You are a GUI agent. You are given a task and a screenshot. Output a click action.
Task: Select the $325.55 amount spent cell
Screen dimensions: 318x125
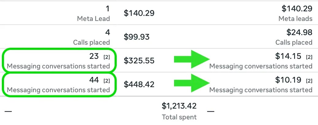[139, 61]
